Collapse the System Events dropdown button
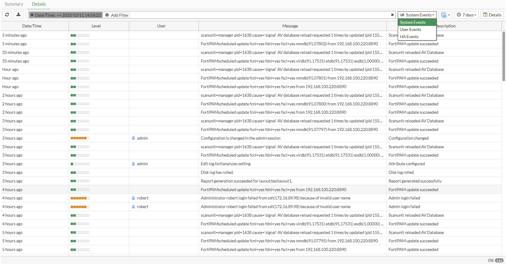 point(417,15)
